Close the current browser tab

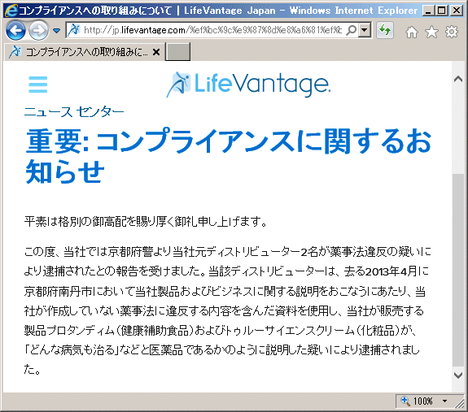[x=155, y=52]
